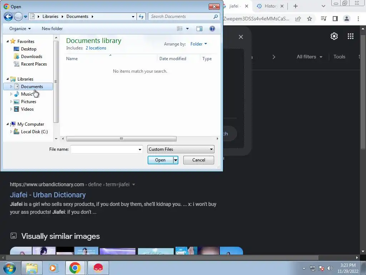Collapse the Libraries group
The image size is (366, 275).
coord(8,79)
